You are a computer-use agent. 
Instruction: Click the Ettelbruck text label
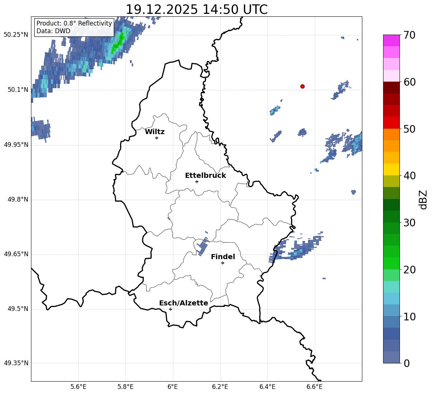[x=205, y=175]
